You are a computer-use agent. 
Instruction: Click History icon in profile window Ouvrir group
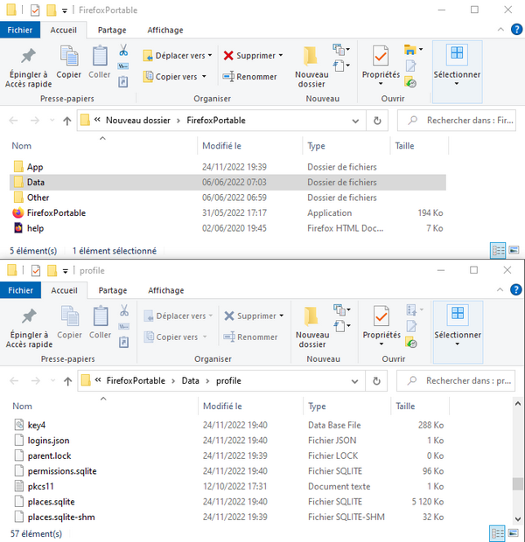pyautogui.click(x=411, y=343)
